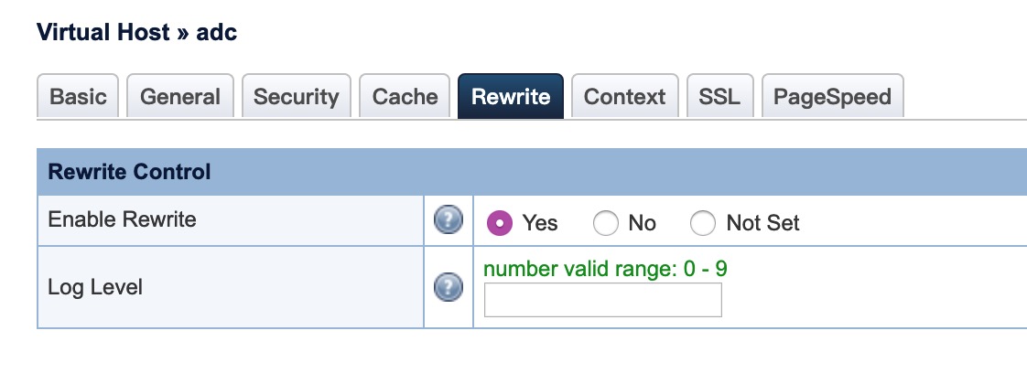The image size is (1027, 384).
Task: Choose No for Enable Rewrite
Action: pos(606,223)
